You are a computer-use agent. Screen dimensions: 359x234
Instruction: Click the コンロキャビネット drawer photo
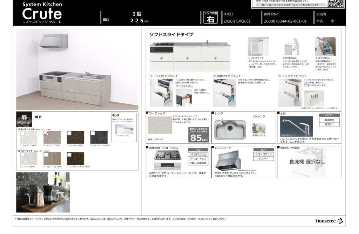pos(161,92)
